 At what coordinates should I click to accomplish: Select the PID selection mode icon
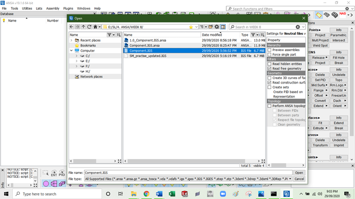(62, 173)
